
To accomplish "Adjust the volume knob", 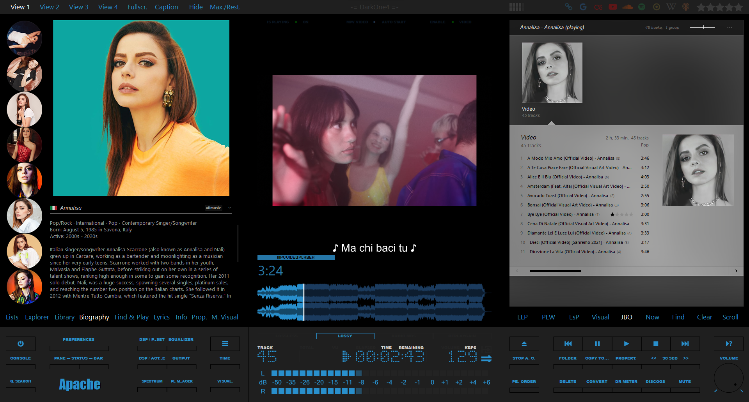I will (x=729, y=378).
